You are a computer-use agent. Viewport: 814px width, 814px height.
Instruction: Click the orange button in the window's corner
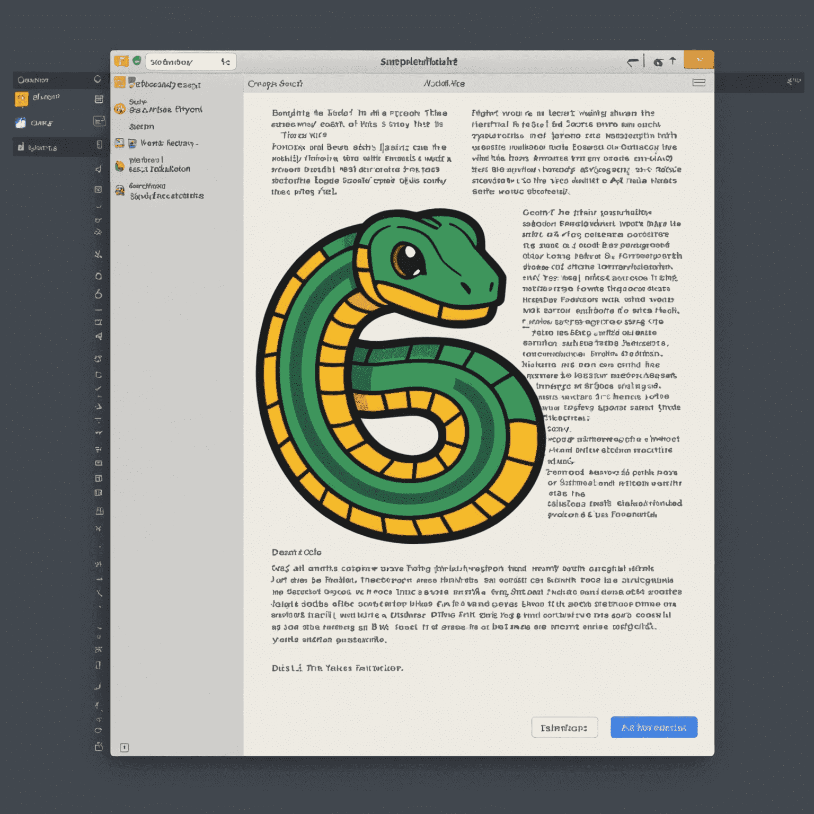coord(698,59)
